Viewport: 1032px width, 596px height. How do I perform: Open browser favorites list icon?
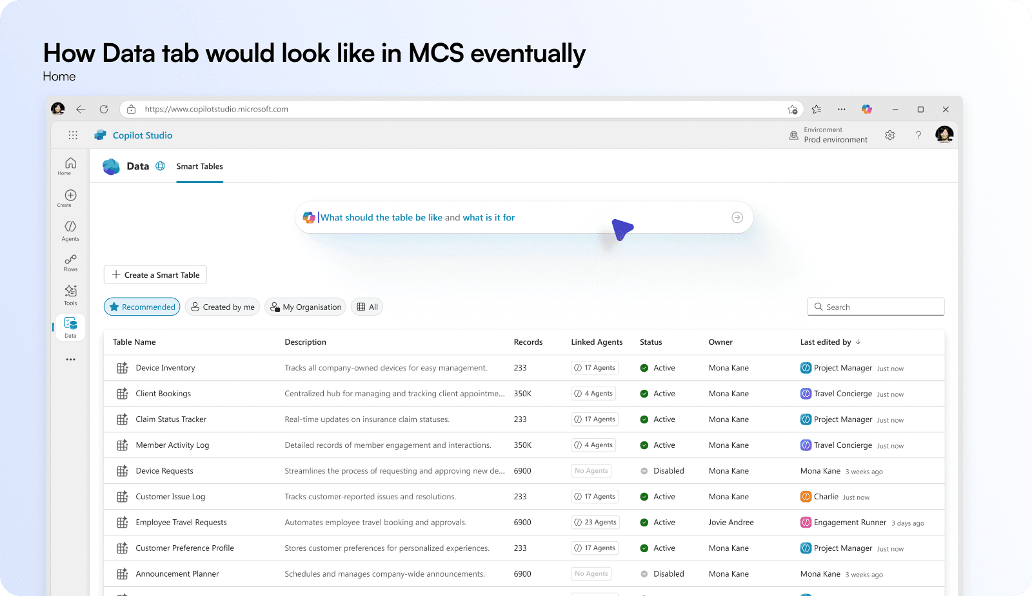(817, 109)
